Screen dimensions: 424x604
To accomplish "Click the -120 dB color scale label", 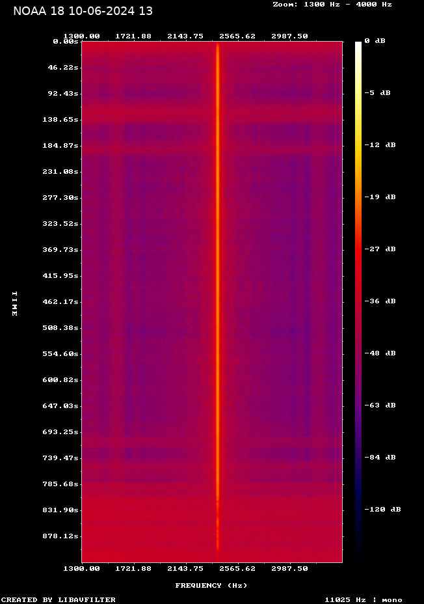I will 382,509.
